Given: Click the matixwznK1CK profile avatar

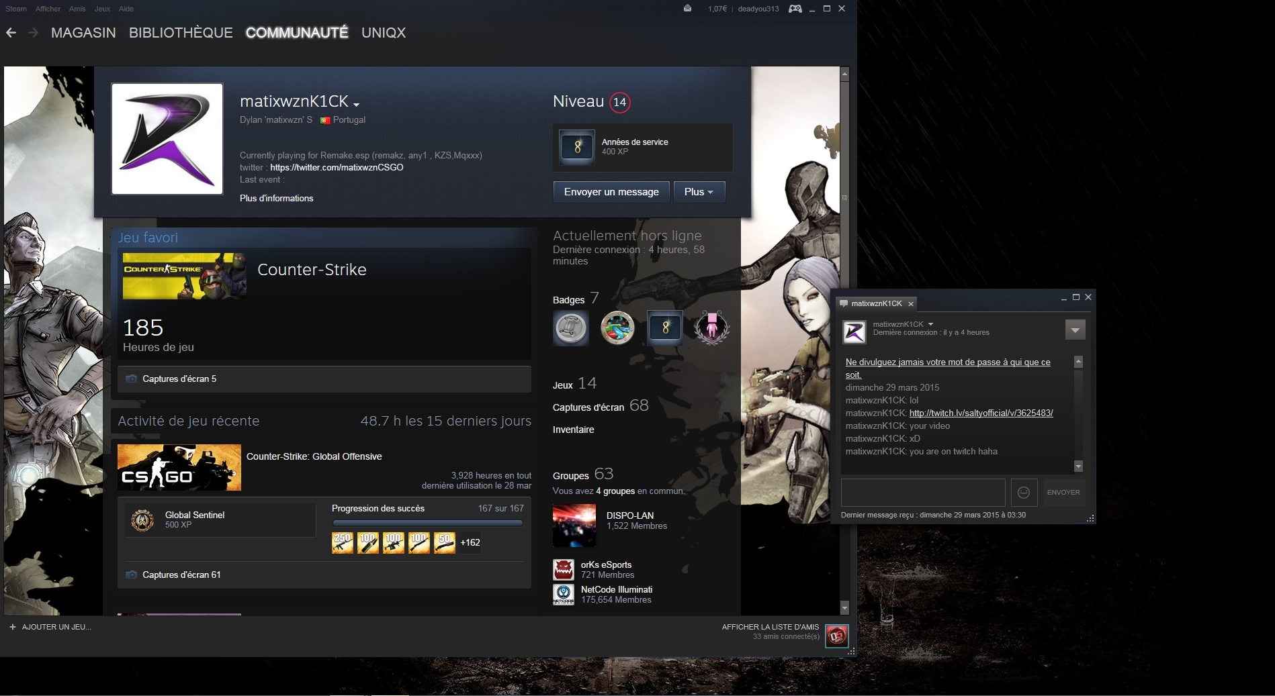Looking at the screenshot, I should pyautogui.click(x=167, y=139).
